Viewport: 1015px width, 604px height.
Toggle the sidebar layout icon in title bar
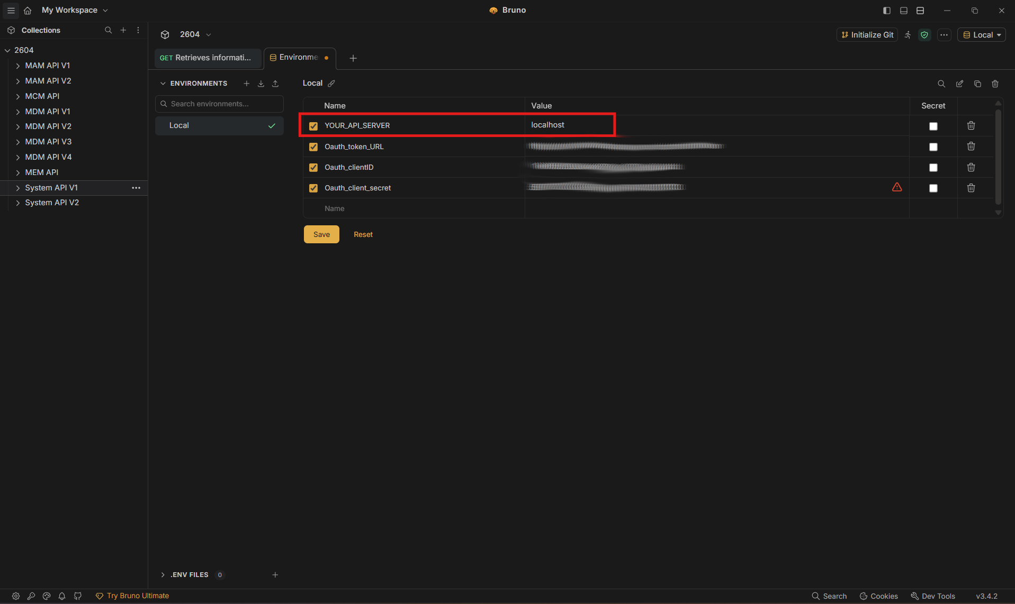coord(887,11)
